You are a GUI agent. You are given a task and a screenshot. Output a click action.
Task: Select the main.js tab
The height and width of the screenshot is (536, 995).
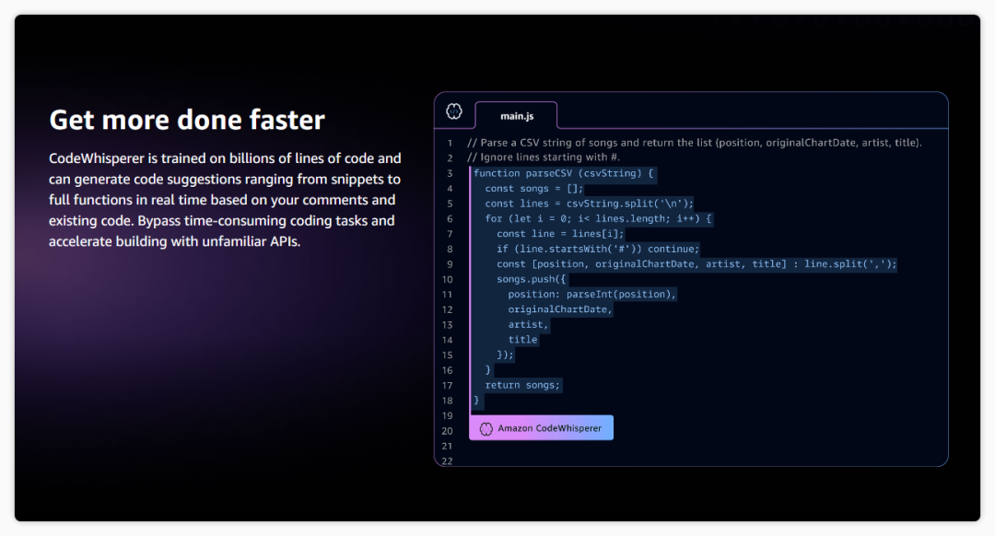click(517, 115)
